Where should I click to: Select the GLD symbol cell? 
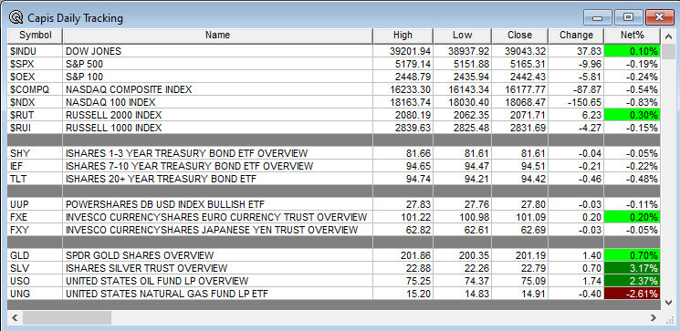tap(36, 255)
